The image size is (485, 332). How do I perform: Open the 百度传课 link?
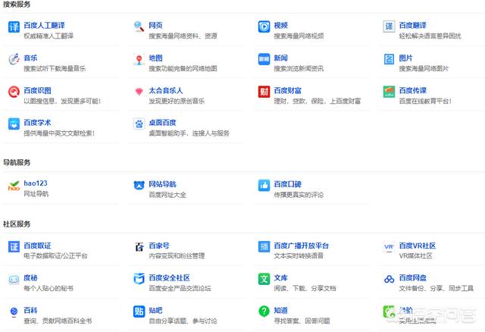pyautogui.click(x=412, y=90)
